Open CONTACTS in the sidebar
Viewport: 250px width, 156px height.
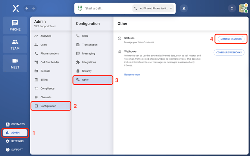pos(15,124)
